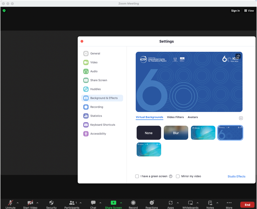The image size is (257, 209).
Task: Toggle the 'Mirror my video' checkbox
Action: click(x=178, y=176)
